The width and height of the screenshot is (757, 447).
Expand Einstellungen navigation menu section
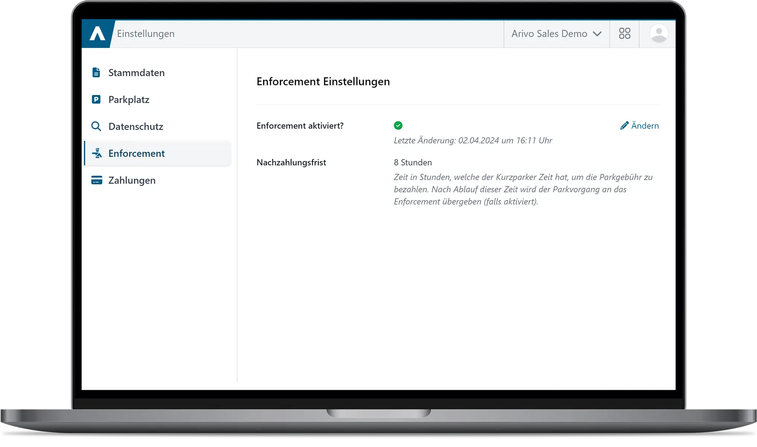click(146, 33)
